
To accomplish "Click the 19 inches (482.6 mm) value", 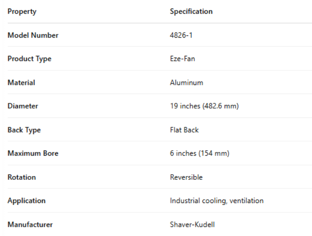I will pyautogui.click(x=204, y=106).
